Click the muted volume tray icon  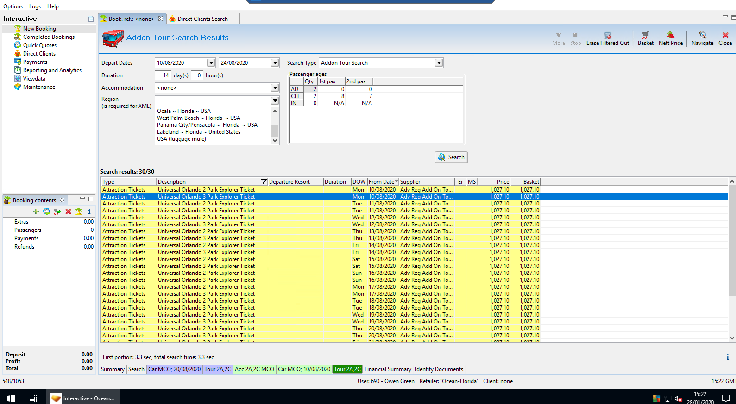(x=679, y=398)
